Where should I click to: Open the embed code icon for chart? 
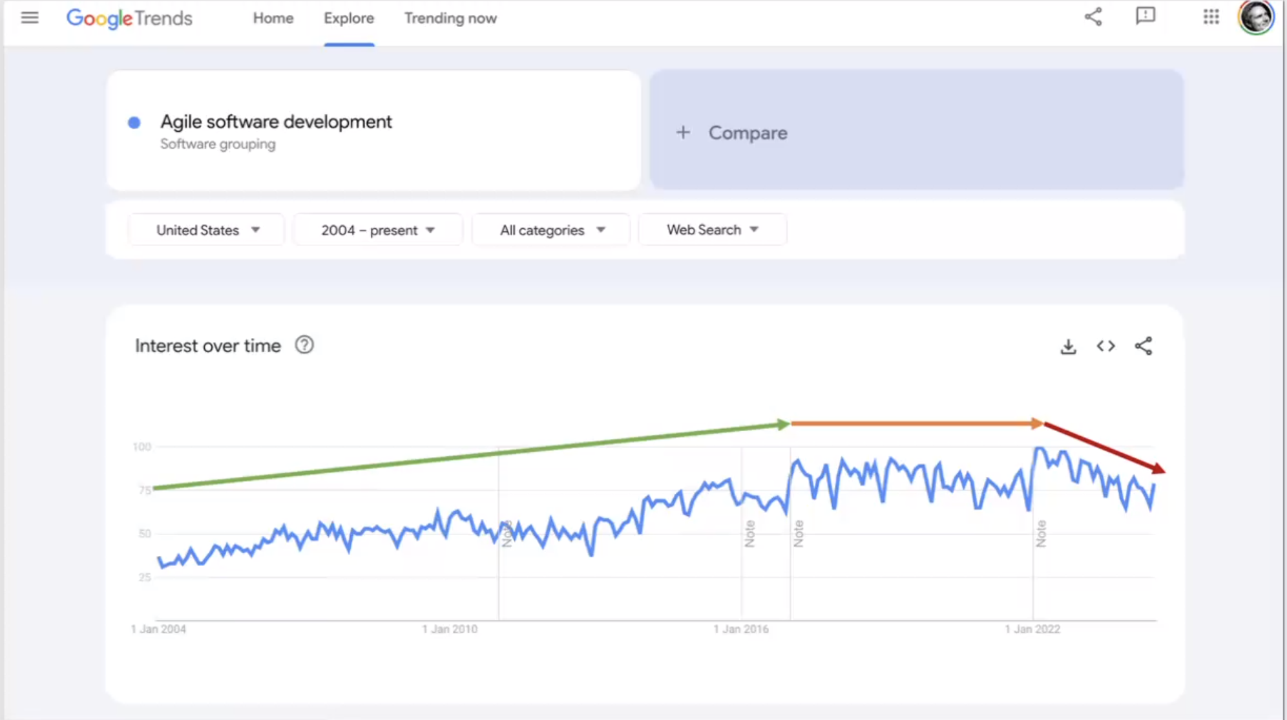coord(1106,346)
